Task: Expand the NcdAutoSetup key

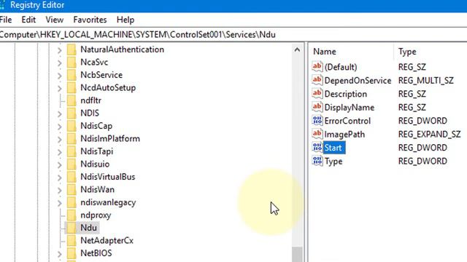Action: click(x=60, y=89)
